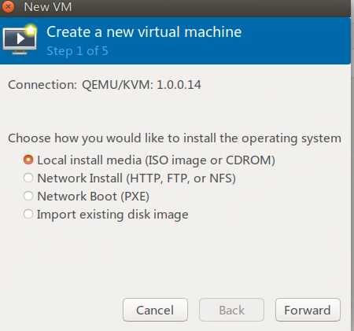Click the New VM window title
354x331 pixels.
[x=48, y=6]
